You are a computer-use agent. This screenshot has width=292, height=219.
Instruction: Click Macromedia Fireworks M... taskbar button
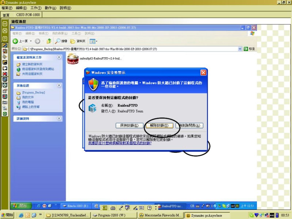click(161, 215)
